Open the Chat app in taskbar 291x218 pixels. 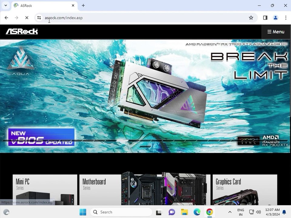coord(172,212)
